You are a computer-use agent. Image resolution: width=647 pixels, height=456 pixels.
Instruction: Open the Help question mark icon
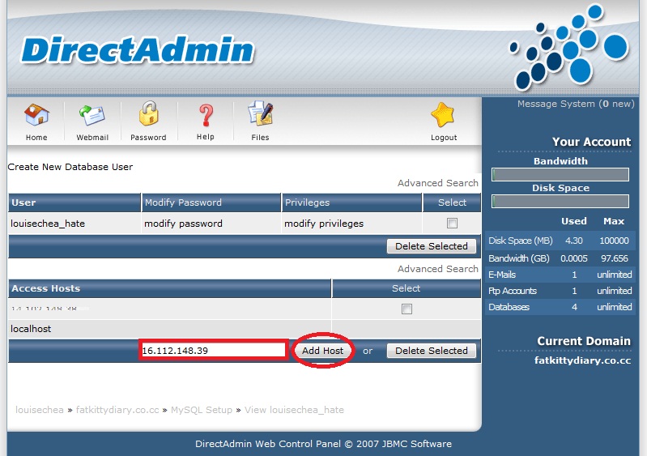pyautogui.click(x=206, y=115)
